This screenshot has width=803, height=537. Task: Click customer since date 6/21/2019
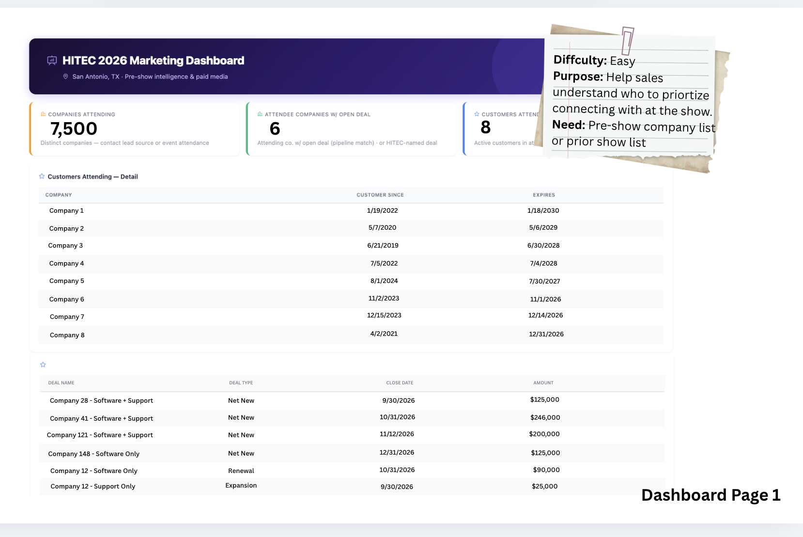383,246
